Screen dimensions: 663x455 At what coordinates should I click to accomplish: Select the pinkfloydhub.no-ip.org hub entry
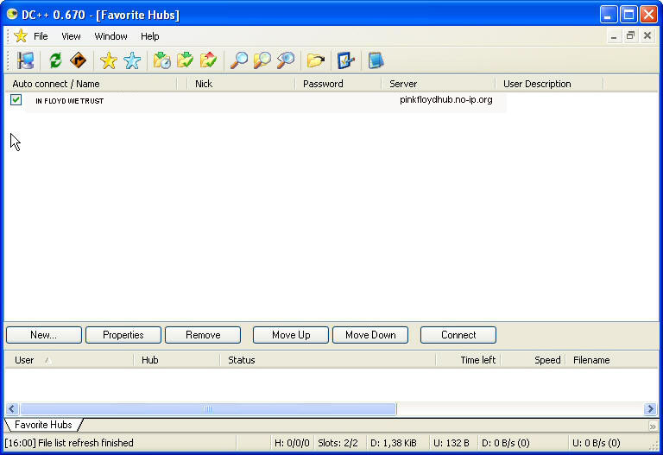pyautogui.click(x=445, y=100)
